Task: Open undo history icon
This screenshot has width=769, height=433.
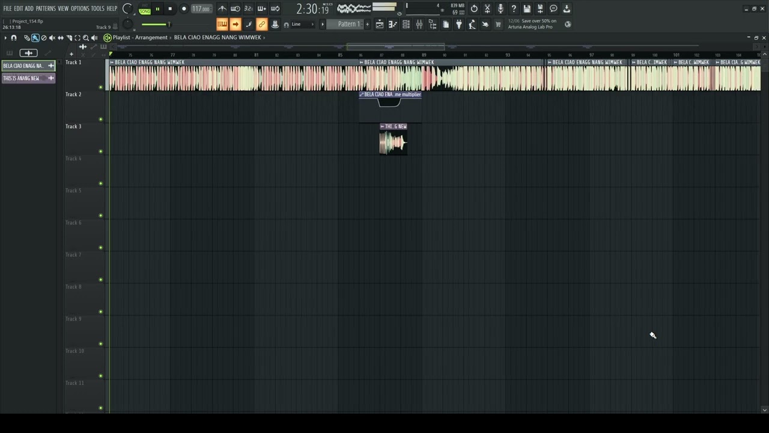Action: pyautogui.click(x=474, y=8)
